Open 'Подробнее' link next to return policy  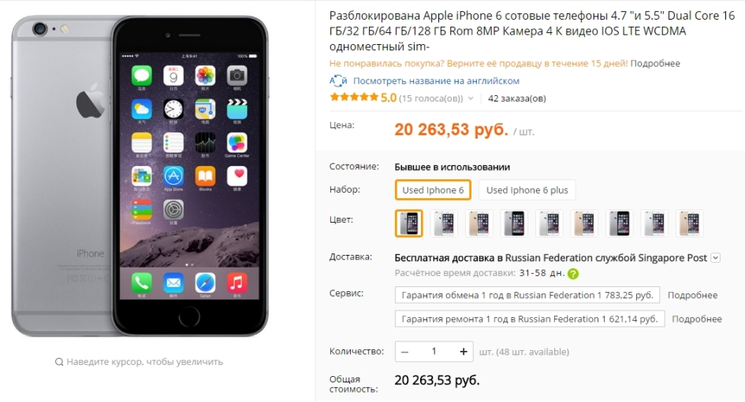click(655, 64)
